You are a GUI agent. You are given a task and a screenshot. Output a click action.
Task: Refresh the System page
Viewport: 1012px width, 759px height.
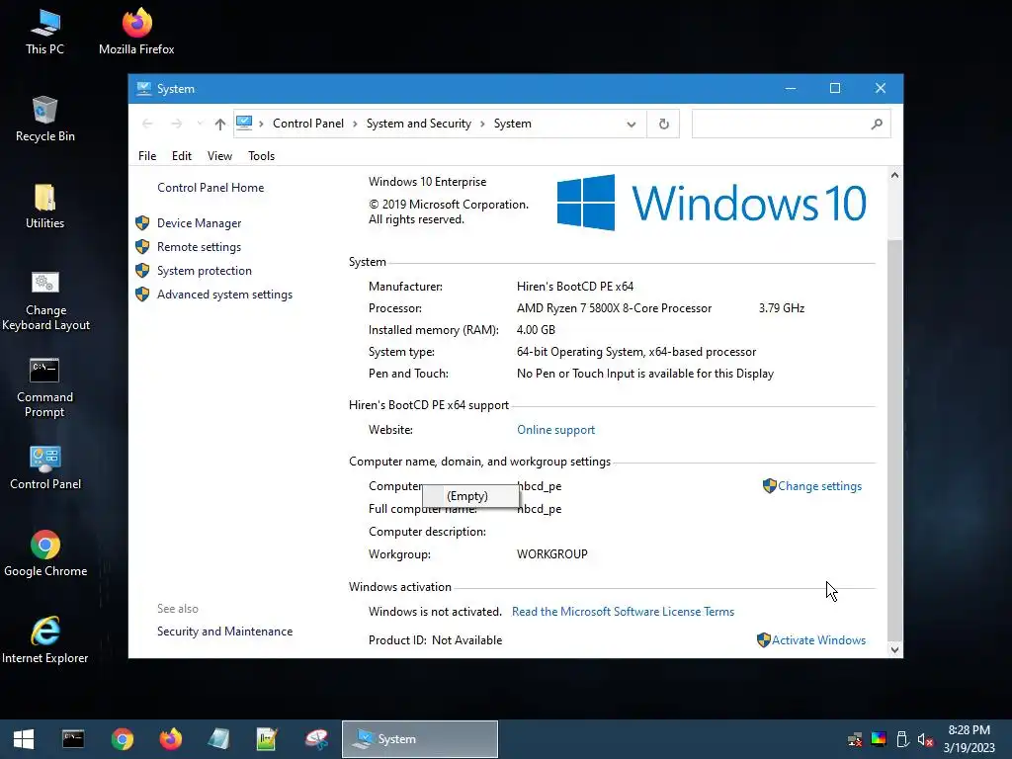[663, 124]
